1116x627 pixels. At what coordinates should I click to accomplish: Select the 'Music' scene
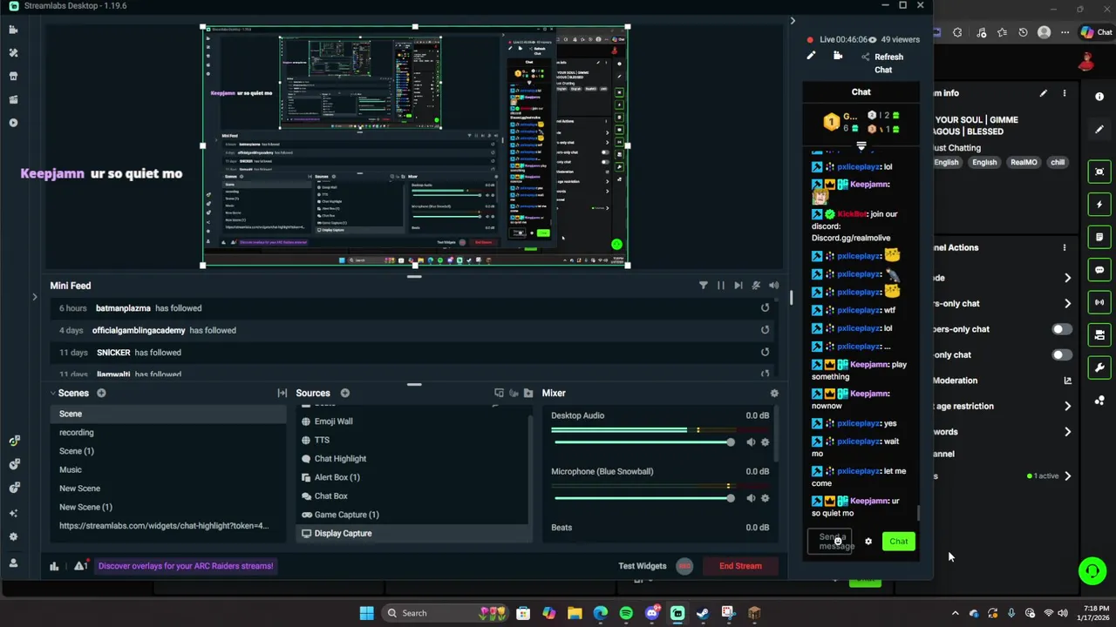(x=168, y=469)
